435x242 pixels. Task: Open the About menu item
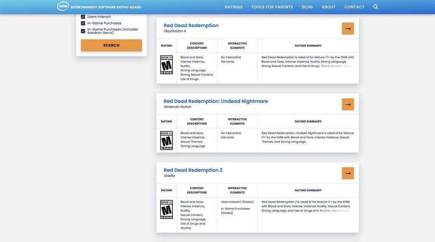click(328, 7)
